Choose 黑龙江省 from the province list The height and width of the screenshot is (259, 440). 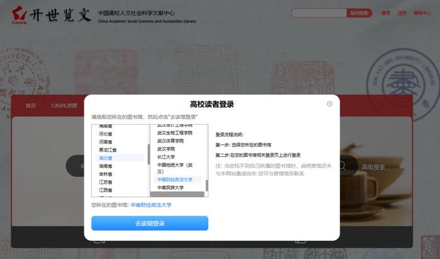tap(108, 150)
